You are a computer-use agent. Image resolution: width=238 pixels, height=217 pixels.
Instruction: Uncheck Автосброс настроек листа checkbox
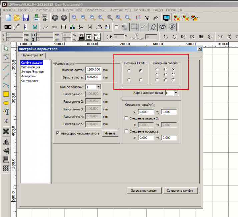pyautogui.click(x=58, y=133)
